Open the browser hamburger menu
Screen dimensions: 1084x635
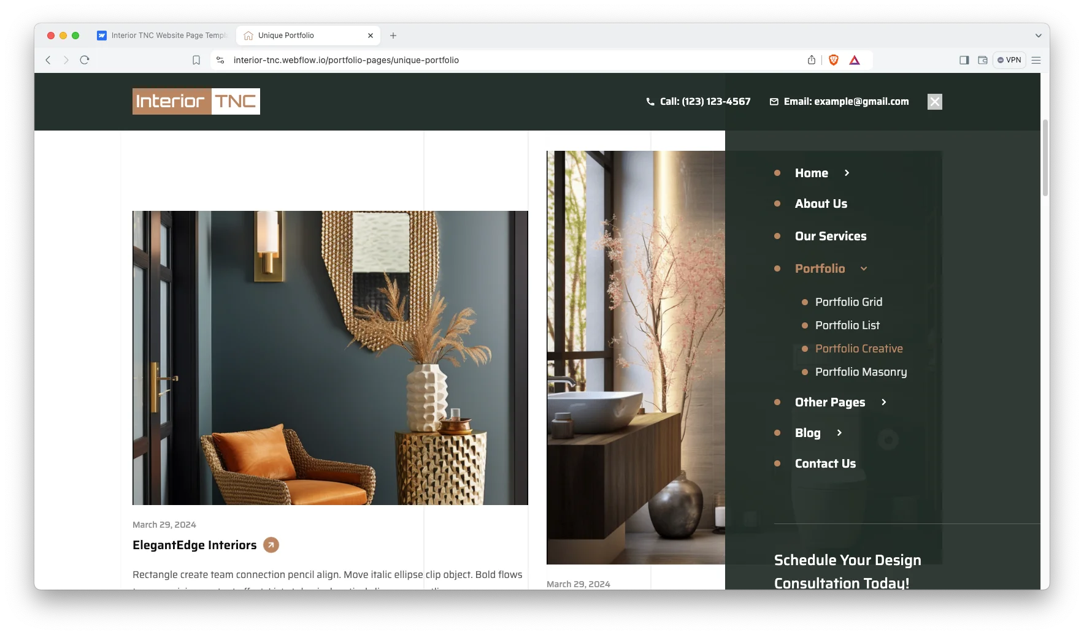coord(1036,60)
